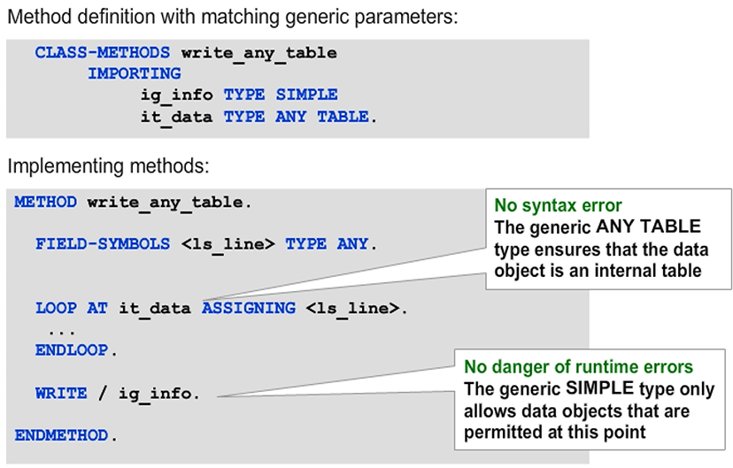Image resolution: width=733 pixels, height=468 pixels.
Task: Click the ASSIGNING keyword in the loop
Action: point(249,308)
